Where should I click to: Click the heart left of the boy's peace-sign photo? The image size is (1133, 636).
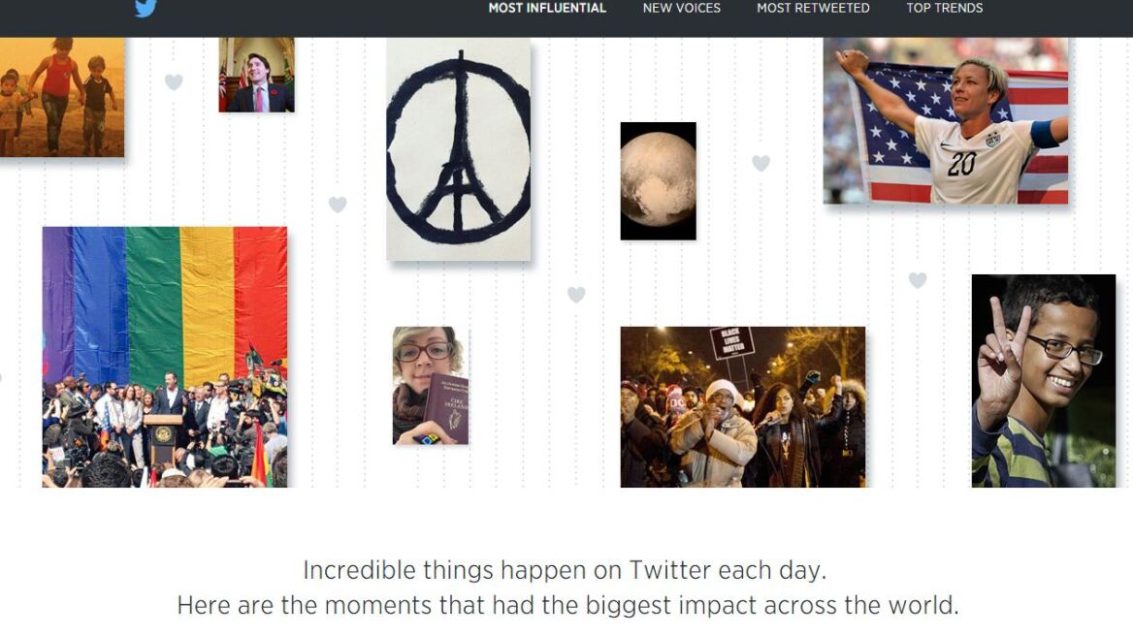pyautogui.click(x=917, y=280)
